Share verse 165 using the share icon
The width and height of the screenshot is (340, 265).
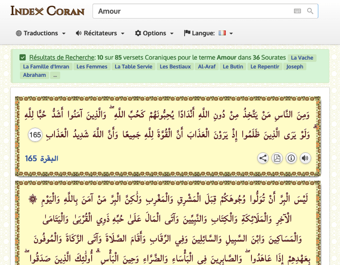[263, 158]
